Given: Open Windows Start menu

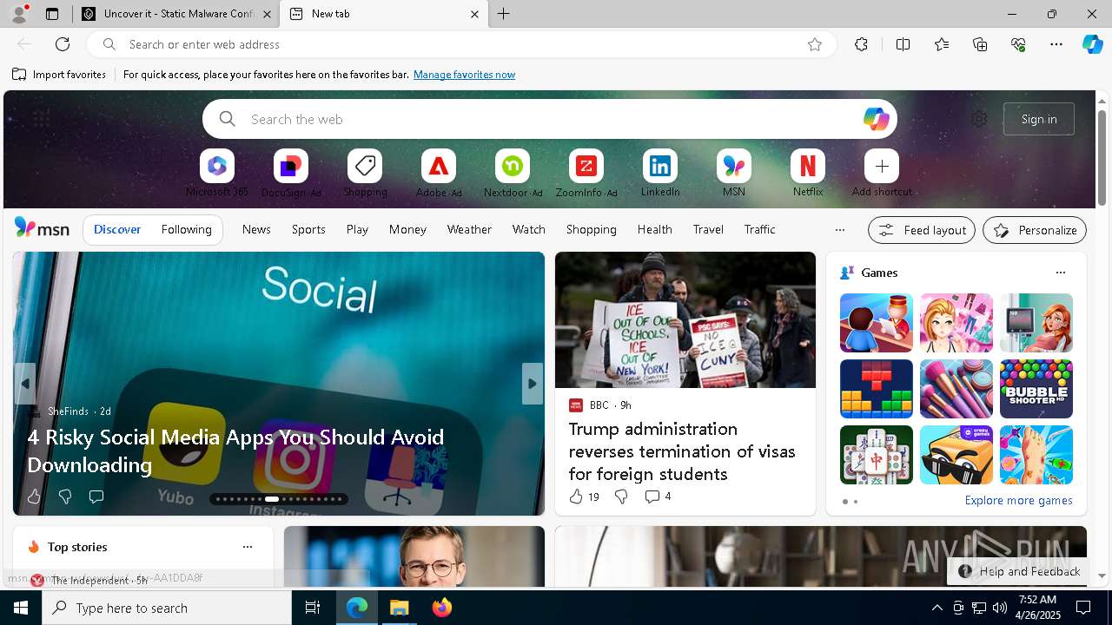Looking at the screenshot, I should 21,608.
